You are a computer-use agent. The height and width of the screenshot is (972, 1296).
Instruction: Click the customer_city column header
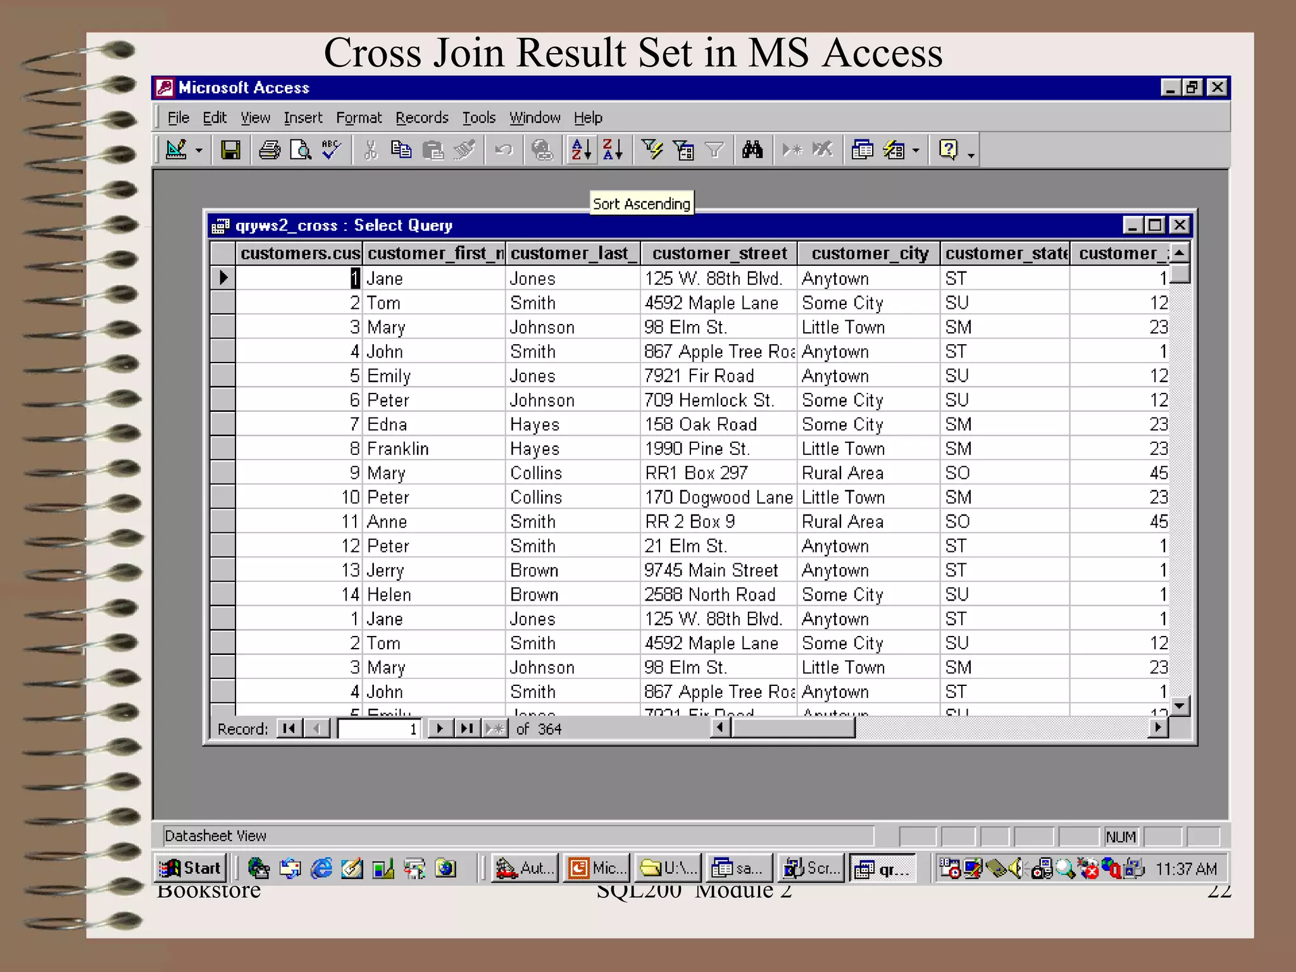pyautogui.click(x=869, y=253)
